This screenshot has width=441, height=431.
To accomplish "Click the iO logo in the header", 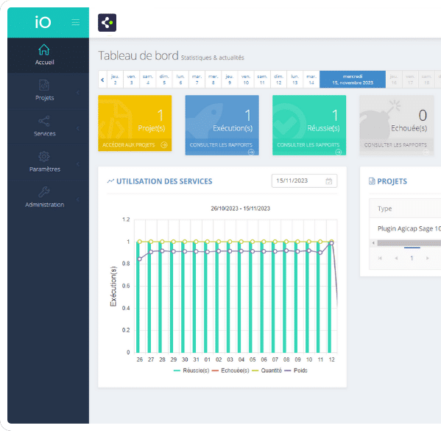I will coord(43,22).
